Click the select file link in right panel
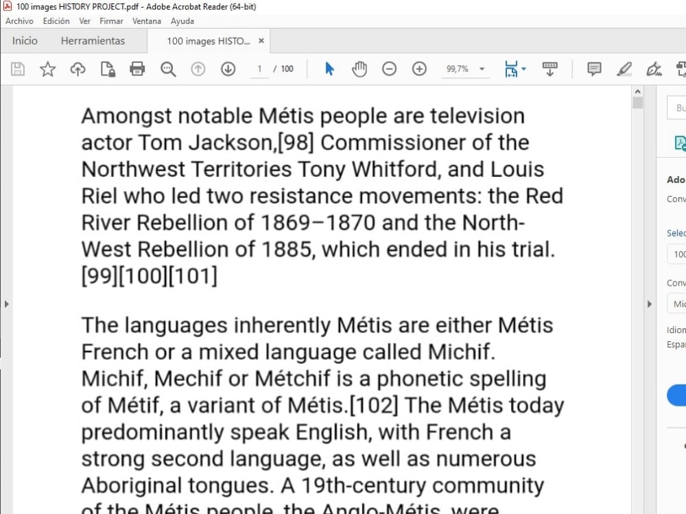 (676, 234)
